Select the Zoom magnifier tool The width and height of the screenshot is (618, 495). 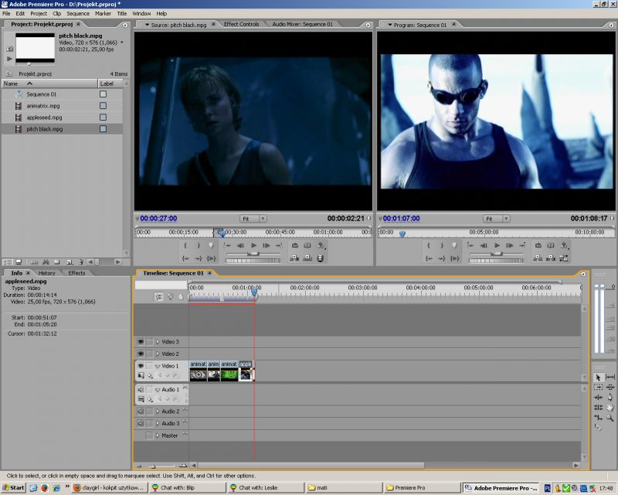pyautogui.click(x=610, y=417)
